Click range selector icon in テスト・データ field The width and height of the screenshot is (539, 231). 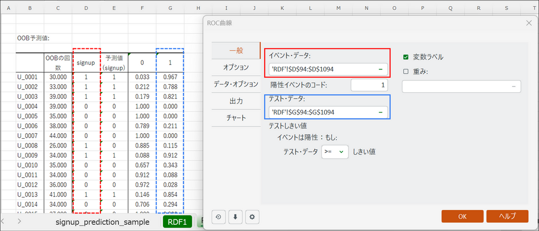tap(380, 112)
